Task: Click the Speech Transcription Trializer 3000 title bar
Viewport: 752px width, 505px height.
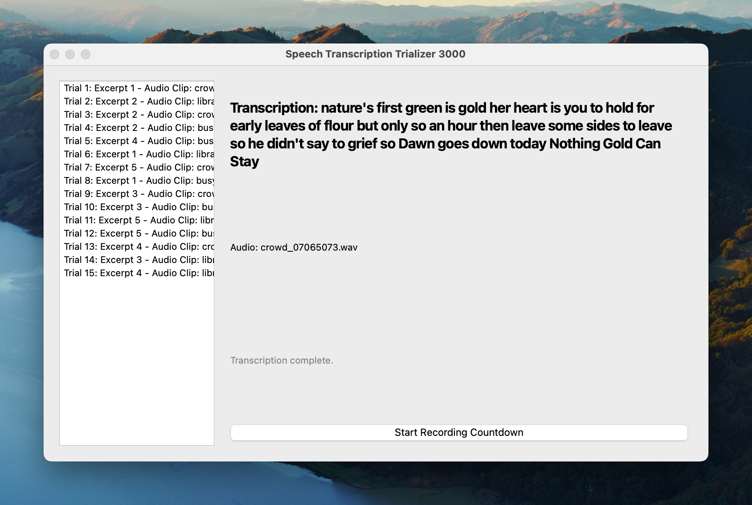Action: (375, 54)
